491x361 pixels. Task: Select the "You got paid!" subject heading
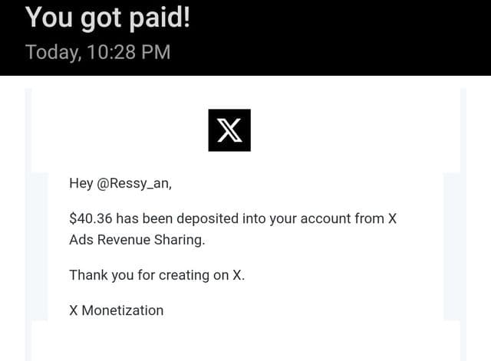tap(107, 18)
